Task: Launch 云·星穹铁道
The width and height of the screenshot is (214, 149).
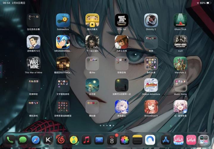Action: click(x=180, y=107)
